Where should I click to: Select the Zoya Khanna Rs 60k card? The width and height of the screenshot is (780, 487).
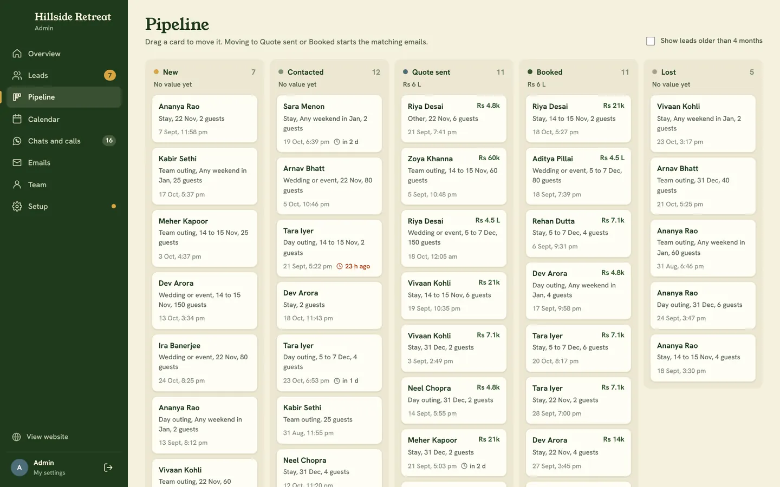point(454,176)
